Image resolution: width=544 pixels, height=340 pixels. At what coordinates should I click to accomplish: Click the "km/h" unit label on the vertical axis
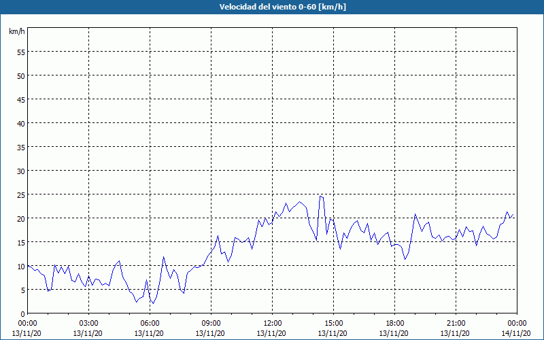[x=16, y=31]
